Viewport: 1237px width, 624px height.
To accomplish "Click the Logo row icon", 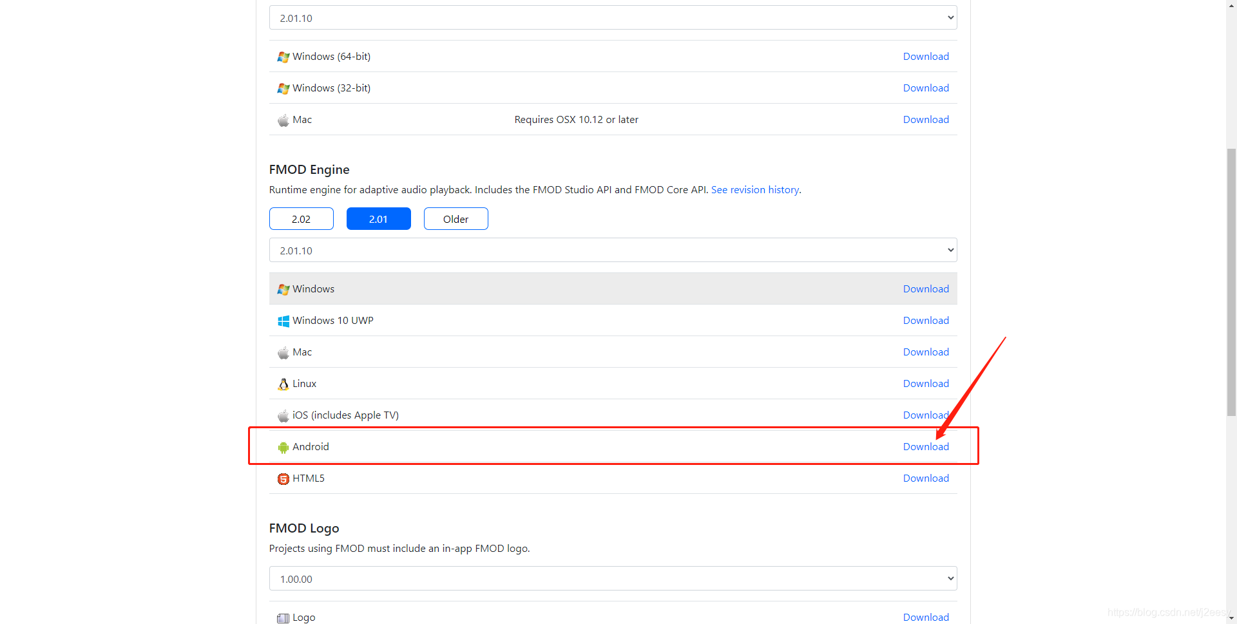I will click(283, 618).
